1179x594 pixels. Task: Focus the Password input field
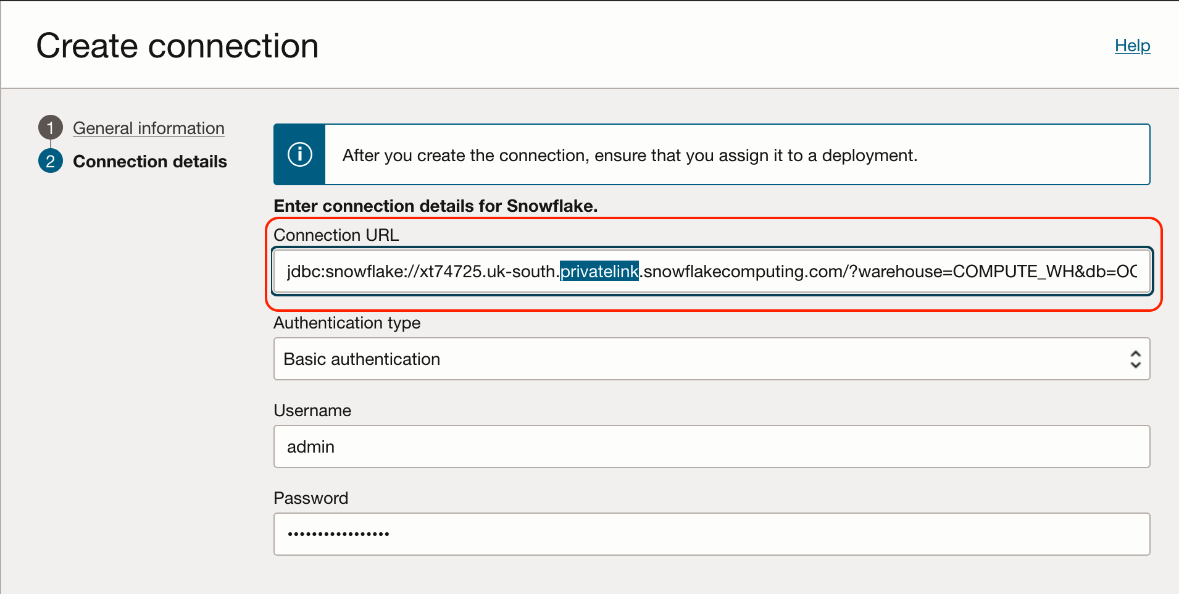point(711,534)
